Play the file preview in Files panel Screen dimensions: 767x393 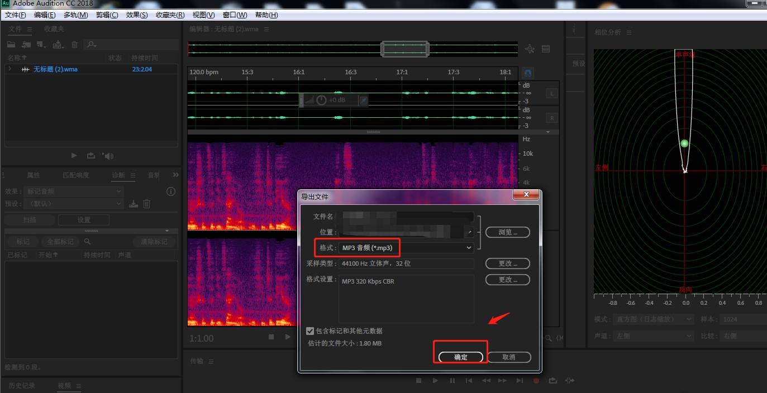point(74,156)
